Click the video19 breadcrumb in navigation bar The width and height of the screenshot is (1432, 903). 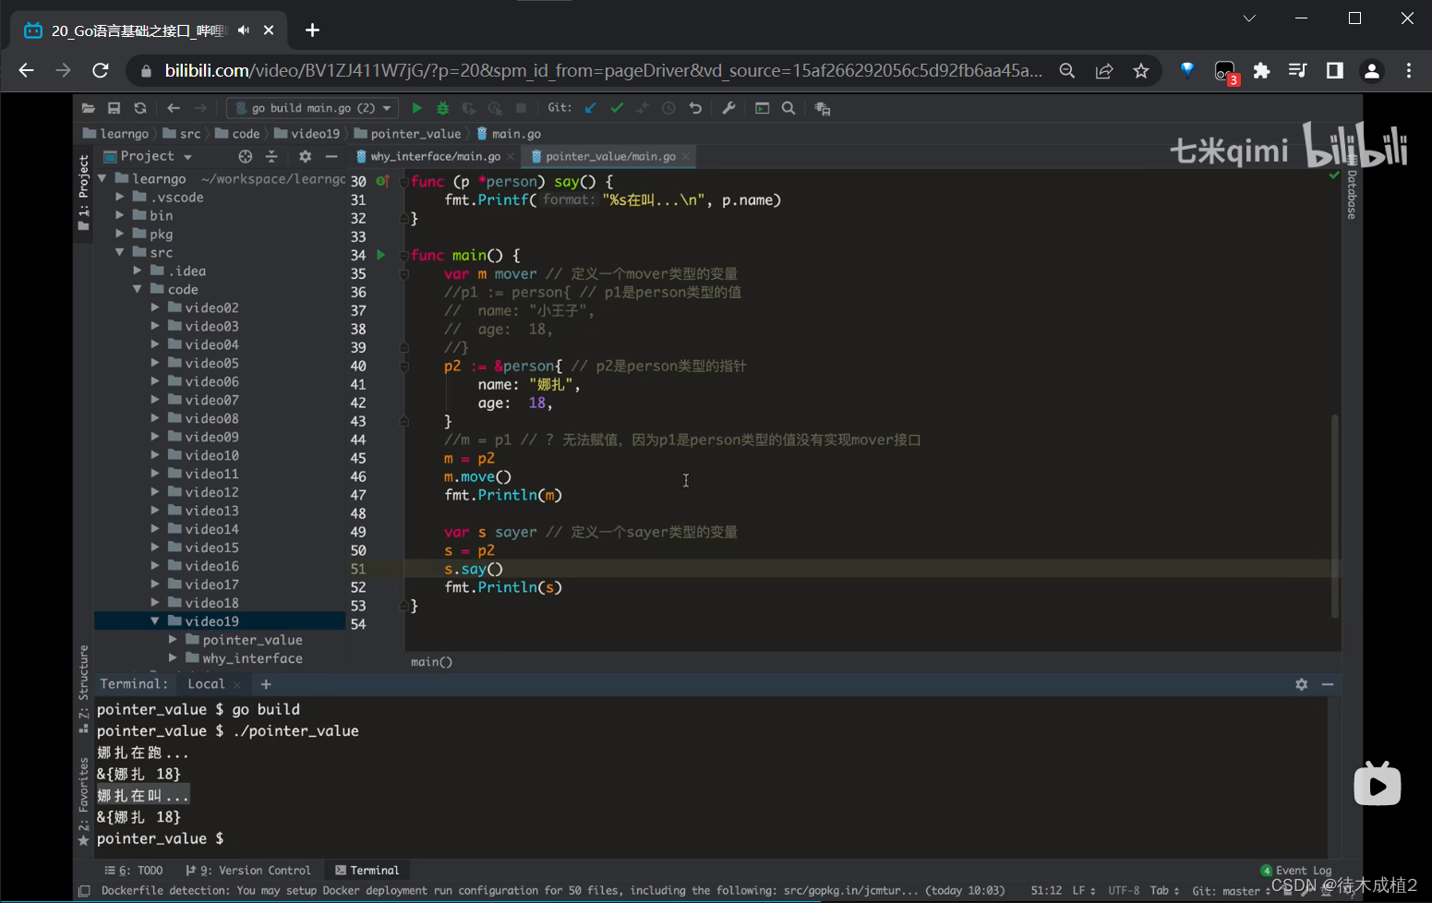[x=307, y=134]
